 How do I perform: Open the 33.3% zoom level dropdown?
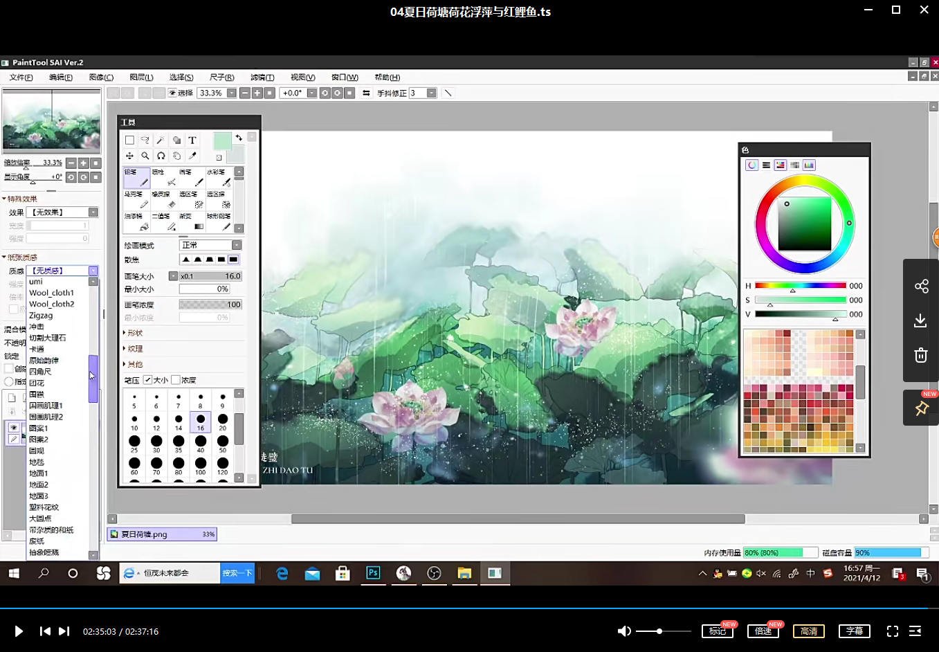[x=231, y=93]
